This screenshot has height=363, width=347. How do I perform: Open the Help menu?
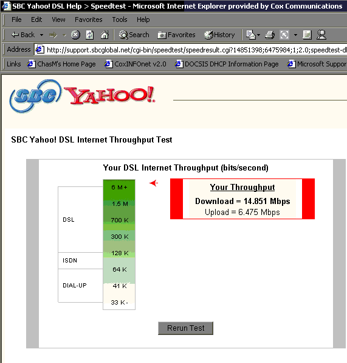(x=143, y=19)
